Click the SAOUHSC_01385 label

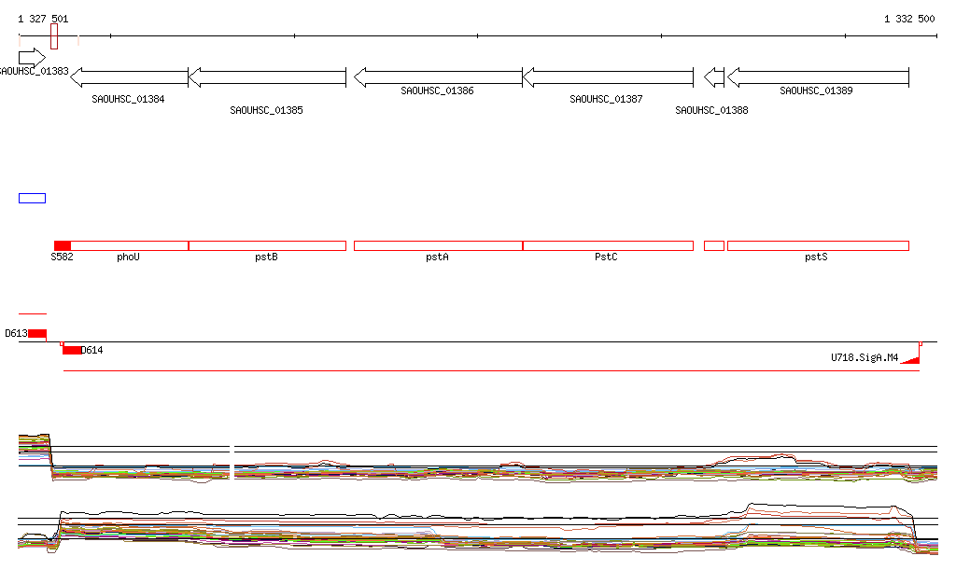tap(266, 110)
